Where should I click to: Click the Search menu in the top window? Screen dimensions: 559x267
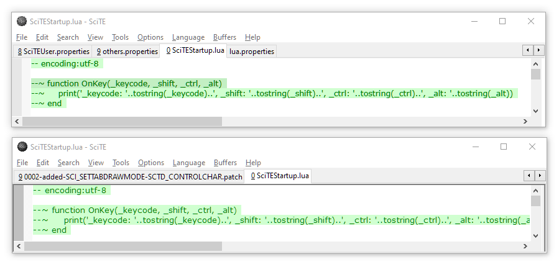click(x=68, y=37)
